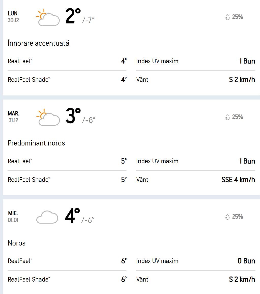260x294 pixels.
Task: Click the partly sunny icon for Tuesday 31.12
Action: click(x=48, y=117)
